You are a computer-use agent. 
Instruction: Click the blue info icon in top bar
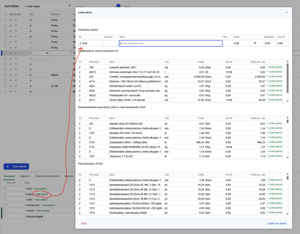118,6
